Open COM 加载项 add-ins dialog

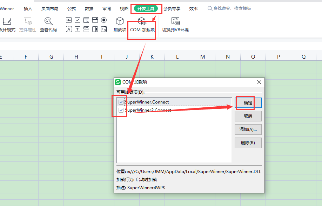click(x=142, y=25)
